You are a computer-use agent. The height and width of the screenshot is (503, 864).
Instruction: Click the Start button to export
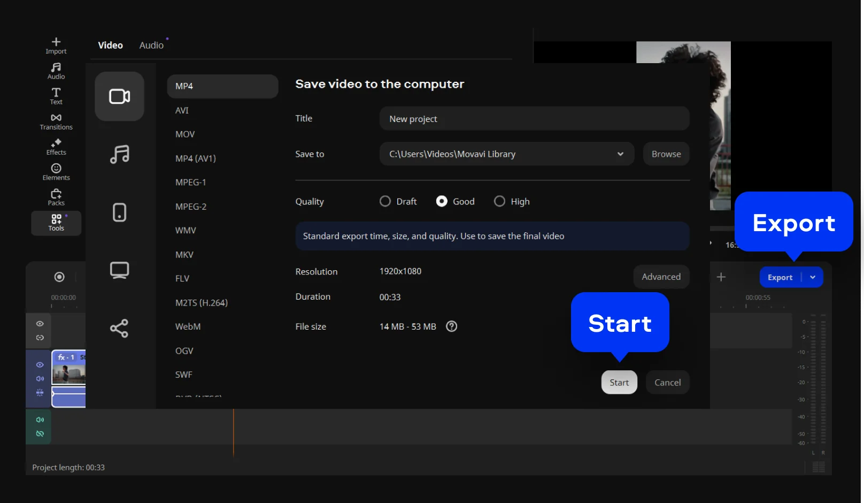[x=619, y=383]
